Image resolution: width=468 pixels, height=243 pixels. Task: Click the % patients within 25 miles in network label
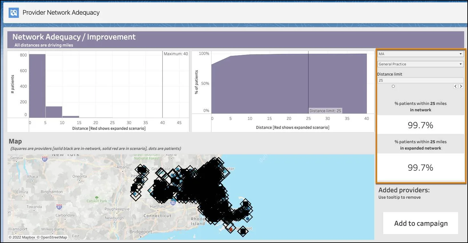[x=420, y=107]
